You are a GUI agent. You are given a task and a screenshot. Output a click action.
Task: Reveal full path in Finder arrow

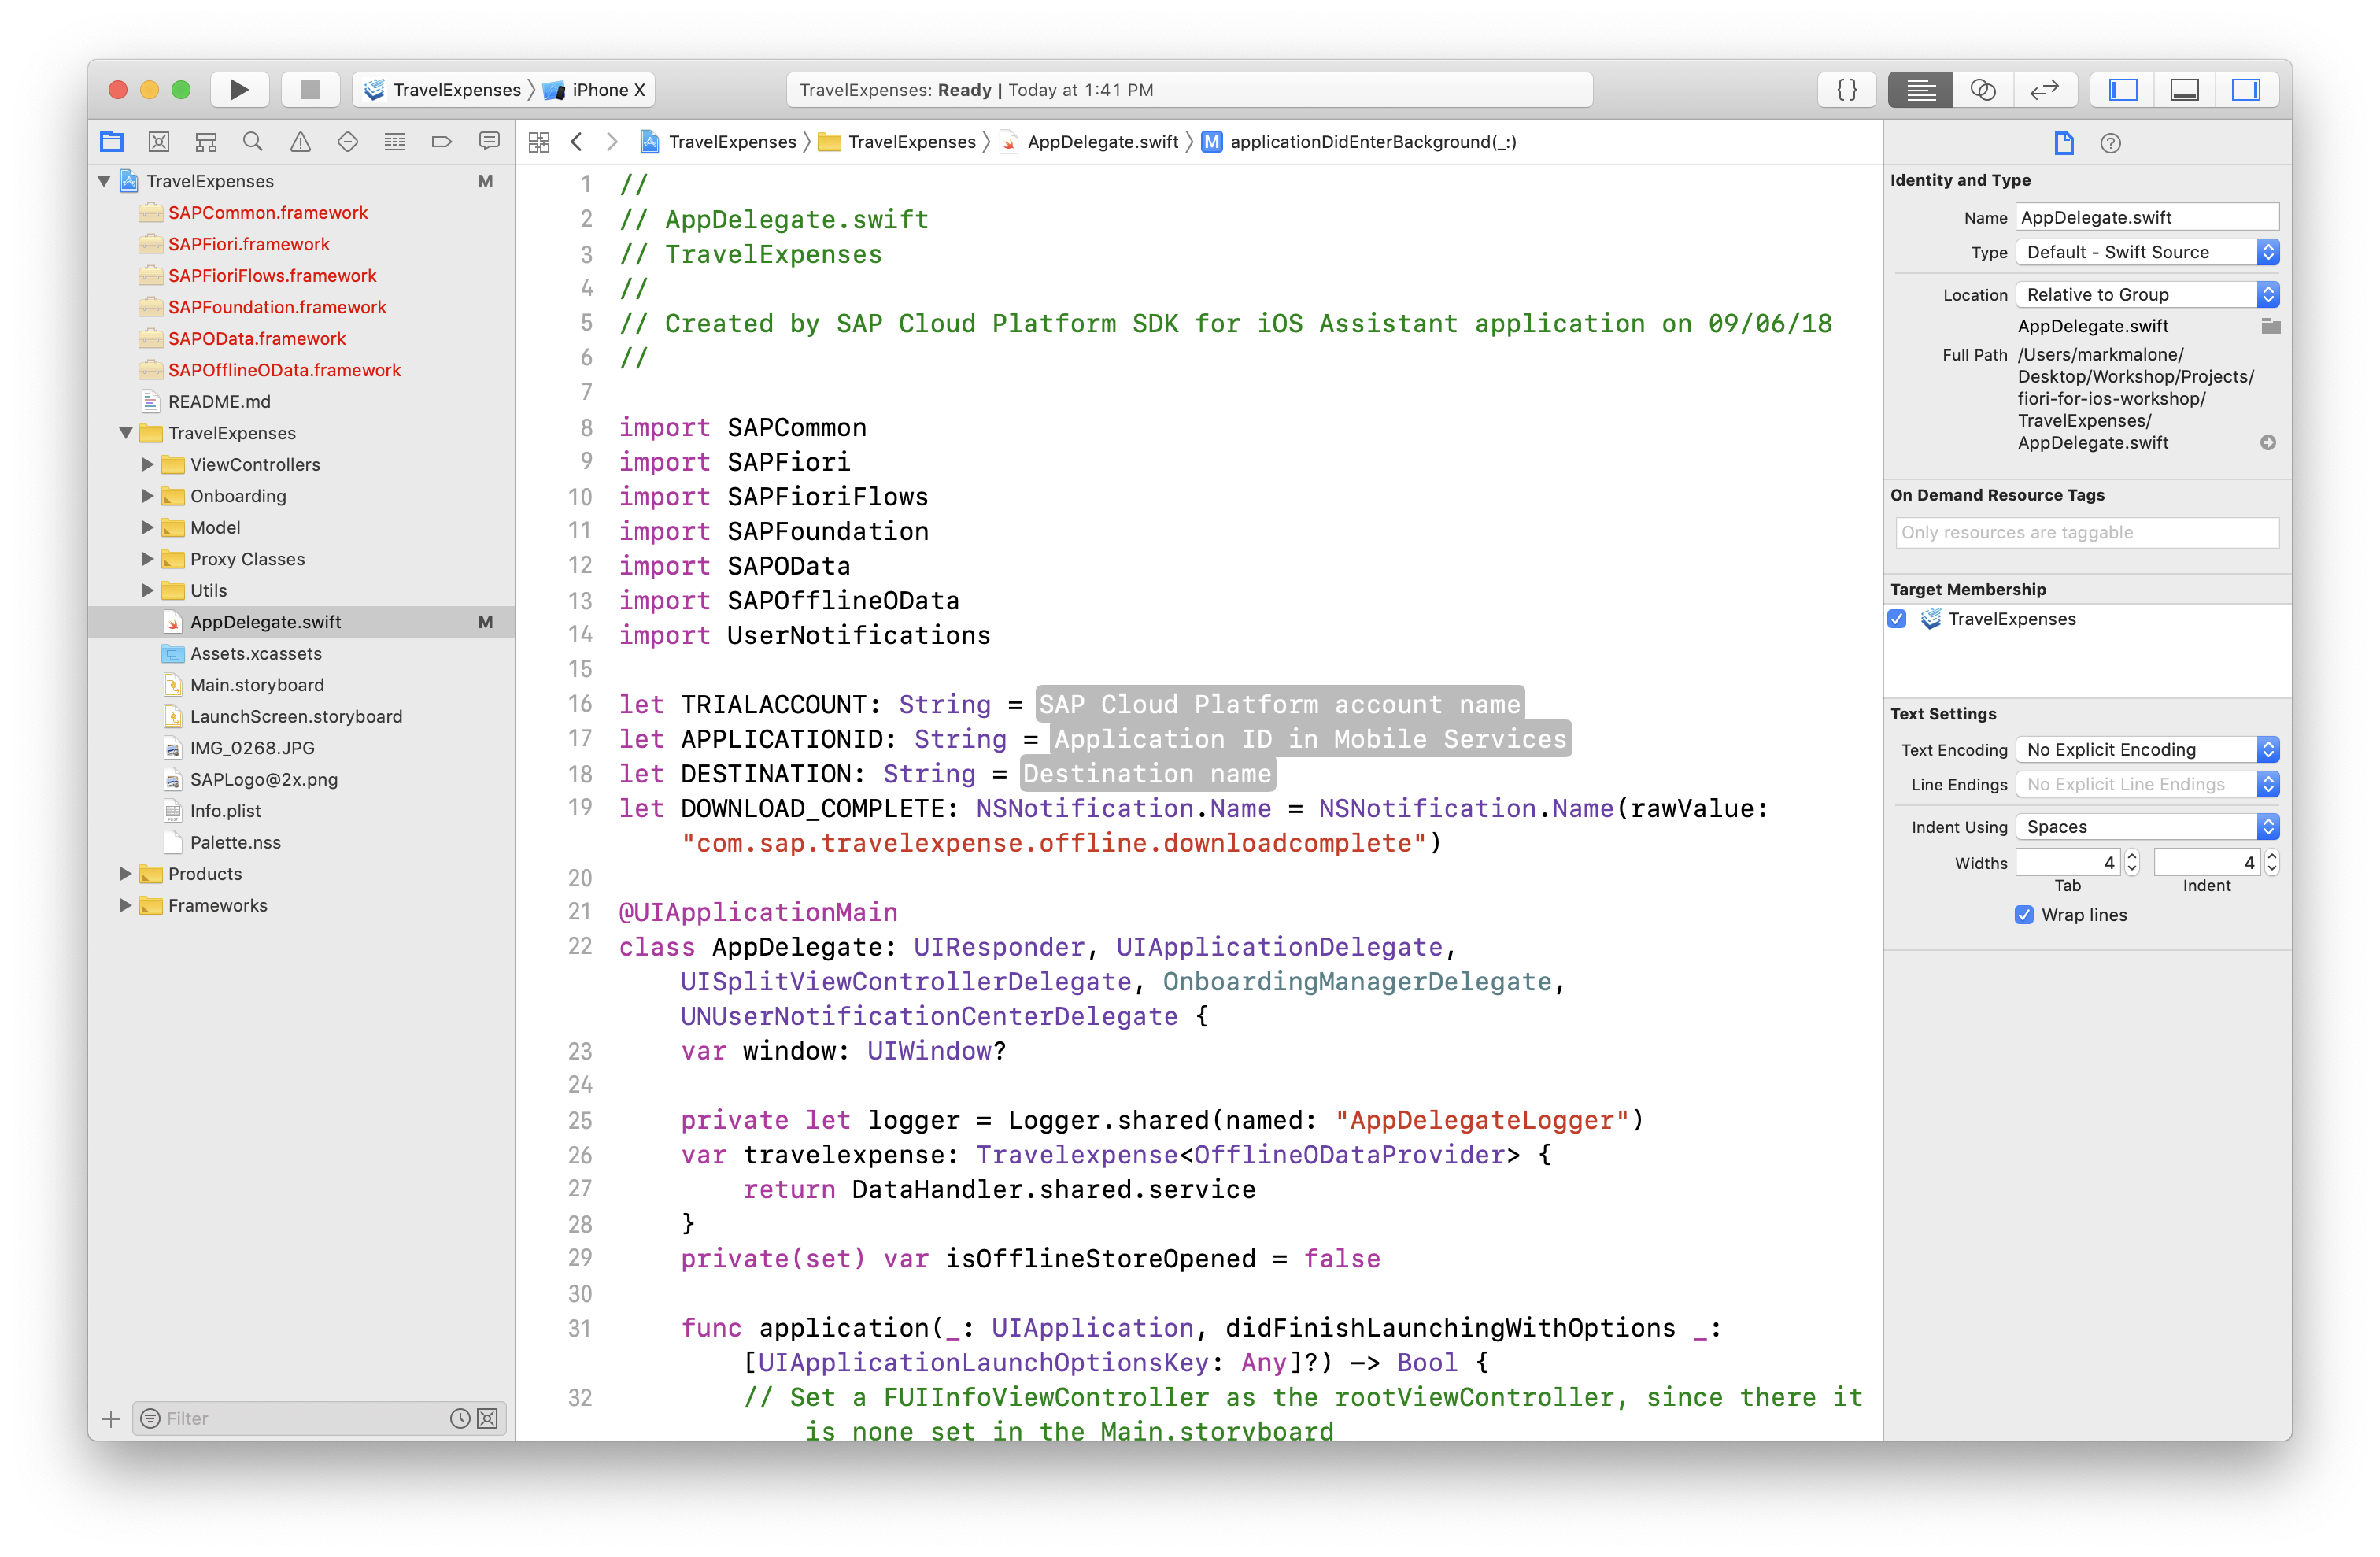(x=2268, y=442)
